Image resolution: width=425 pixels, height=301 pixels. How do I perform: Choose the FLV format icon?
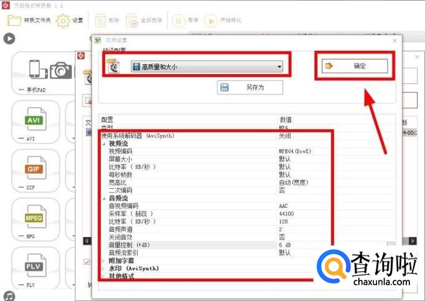36,267
